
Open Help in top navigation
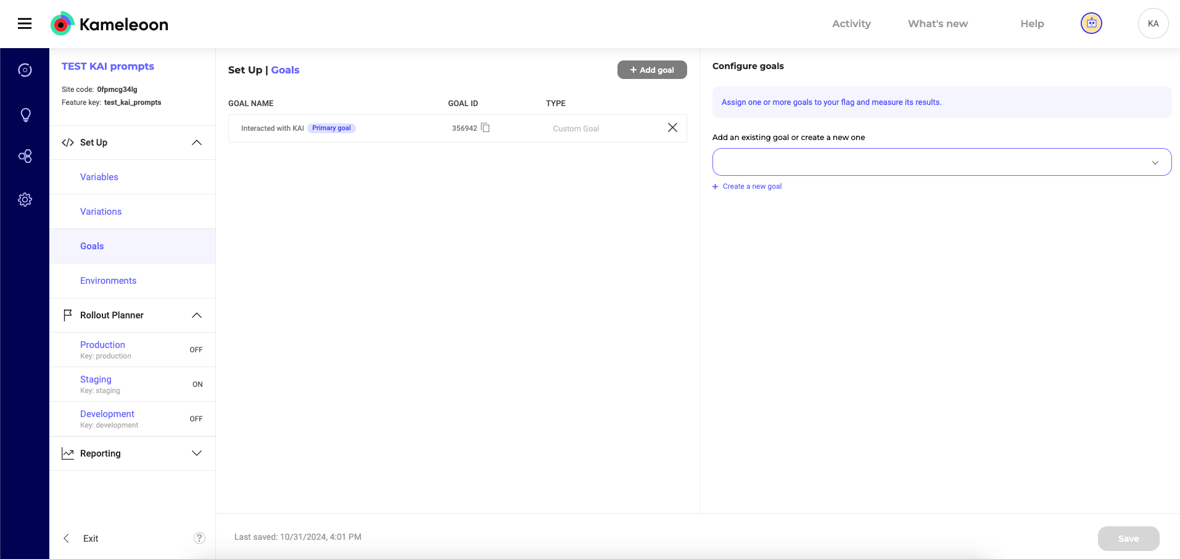pos(1032,23)
